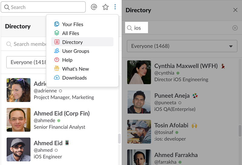
Task: Click the magnifier icon in the top Search bar
Action: 7,7
